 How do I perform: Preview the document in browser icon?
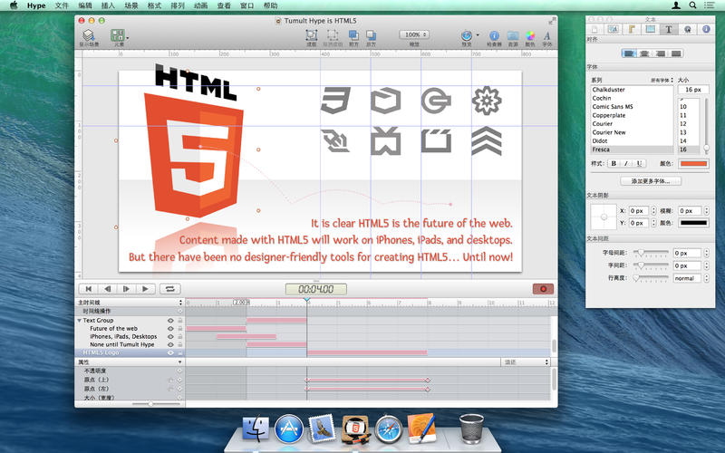click(467, 35)
